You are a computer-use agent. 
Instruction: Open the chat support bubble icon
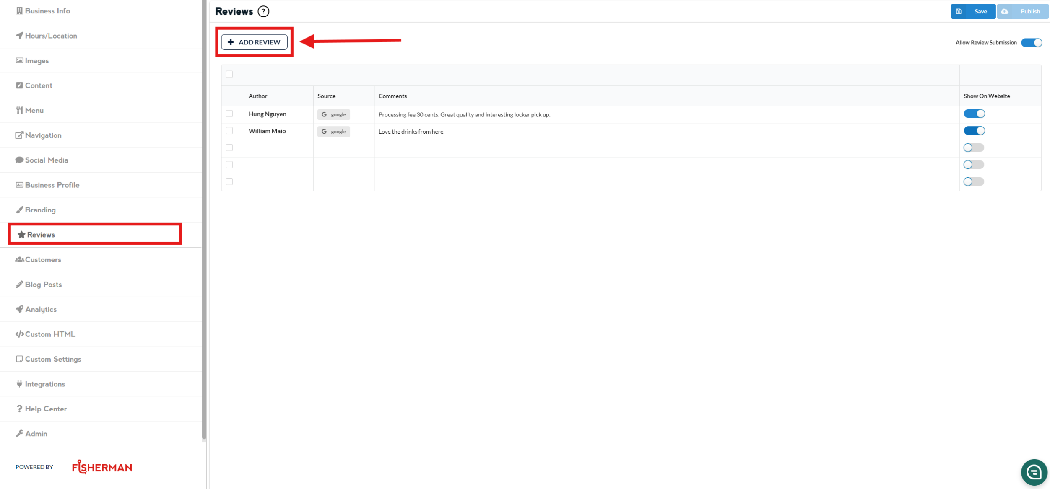1034,472
